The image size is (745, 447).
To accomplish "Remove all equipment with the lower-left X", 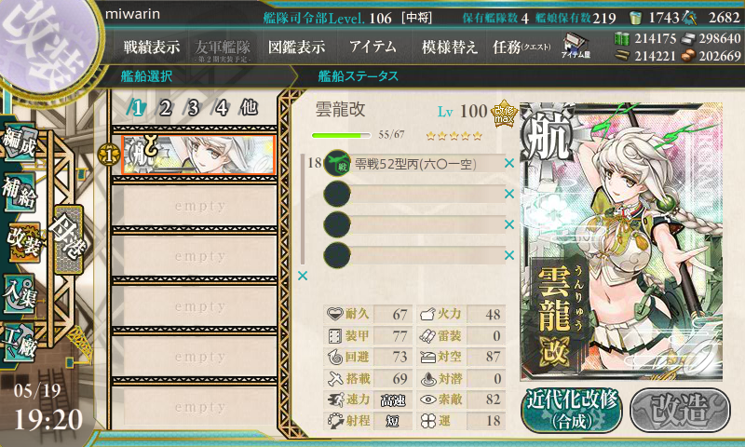I will pos(303,276).
